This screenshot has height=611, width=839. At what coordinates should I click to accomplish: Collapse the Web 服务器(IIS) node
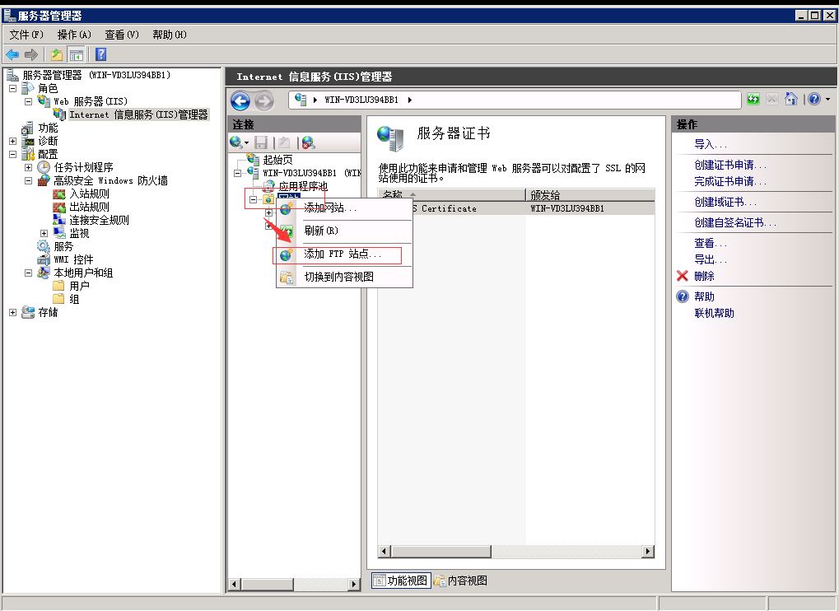(28, 101)
